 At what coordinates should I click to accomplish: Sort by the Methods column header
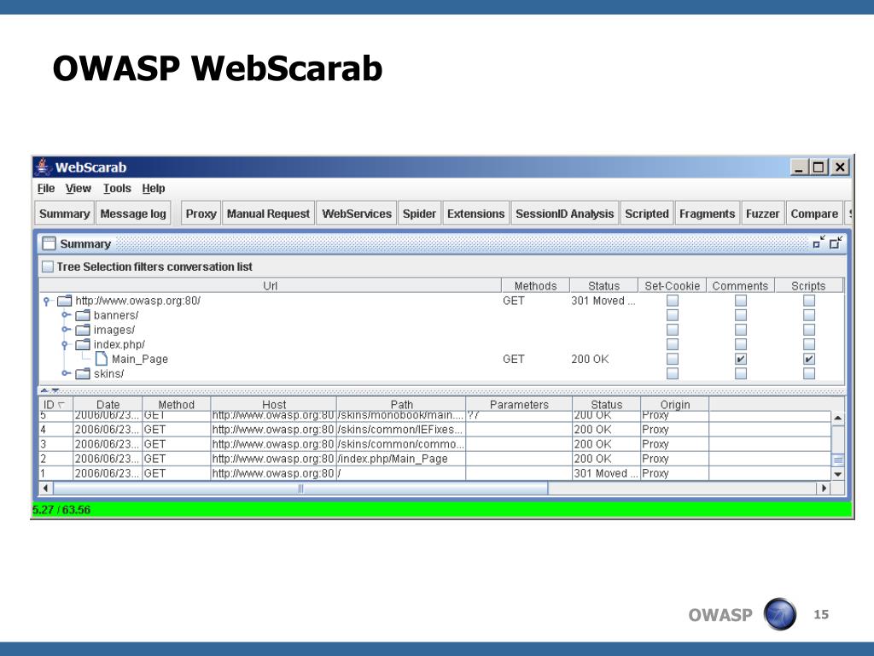coord(535,285)
